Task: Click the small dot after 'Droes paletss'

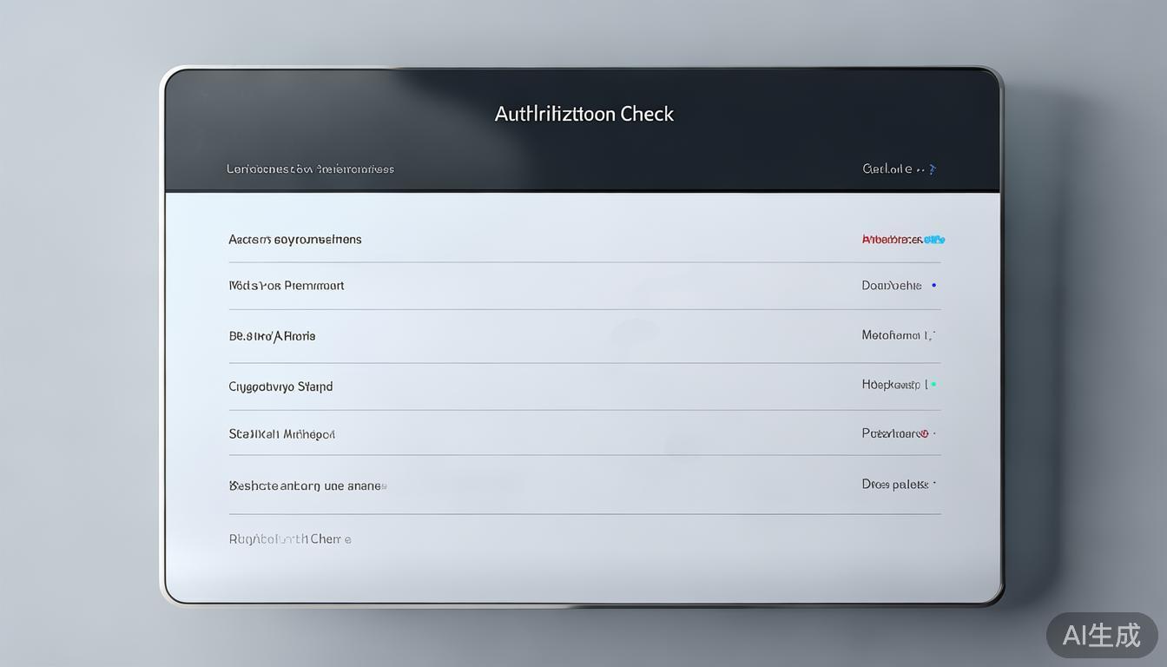Action: [934, 485]
